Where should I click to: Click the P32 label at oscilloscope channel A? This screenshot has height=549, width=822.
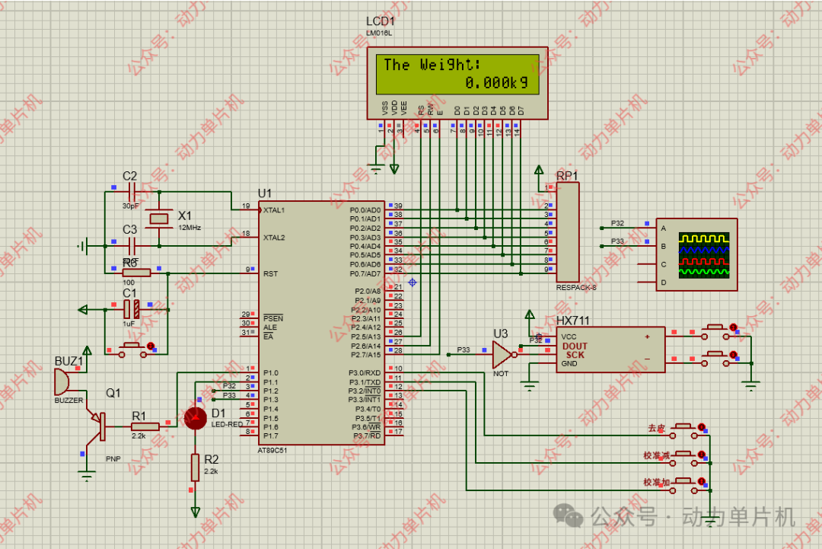point(617,223)
